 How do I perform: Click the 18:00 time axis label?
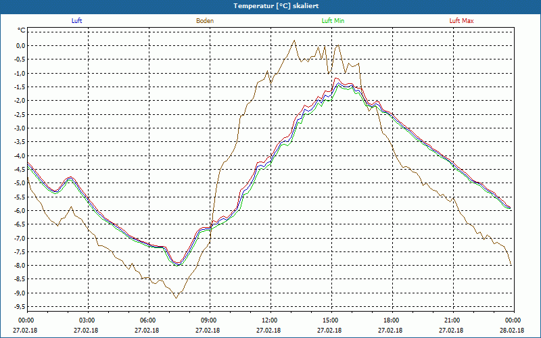pyautogui.click(x=392, y=320)
